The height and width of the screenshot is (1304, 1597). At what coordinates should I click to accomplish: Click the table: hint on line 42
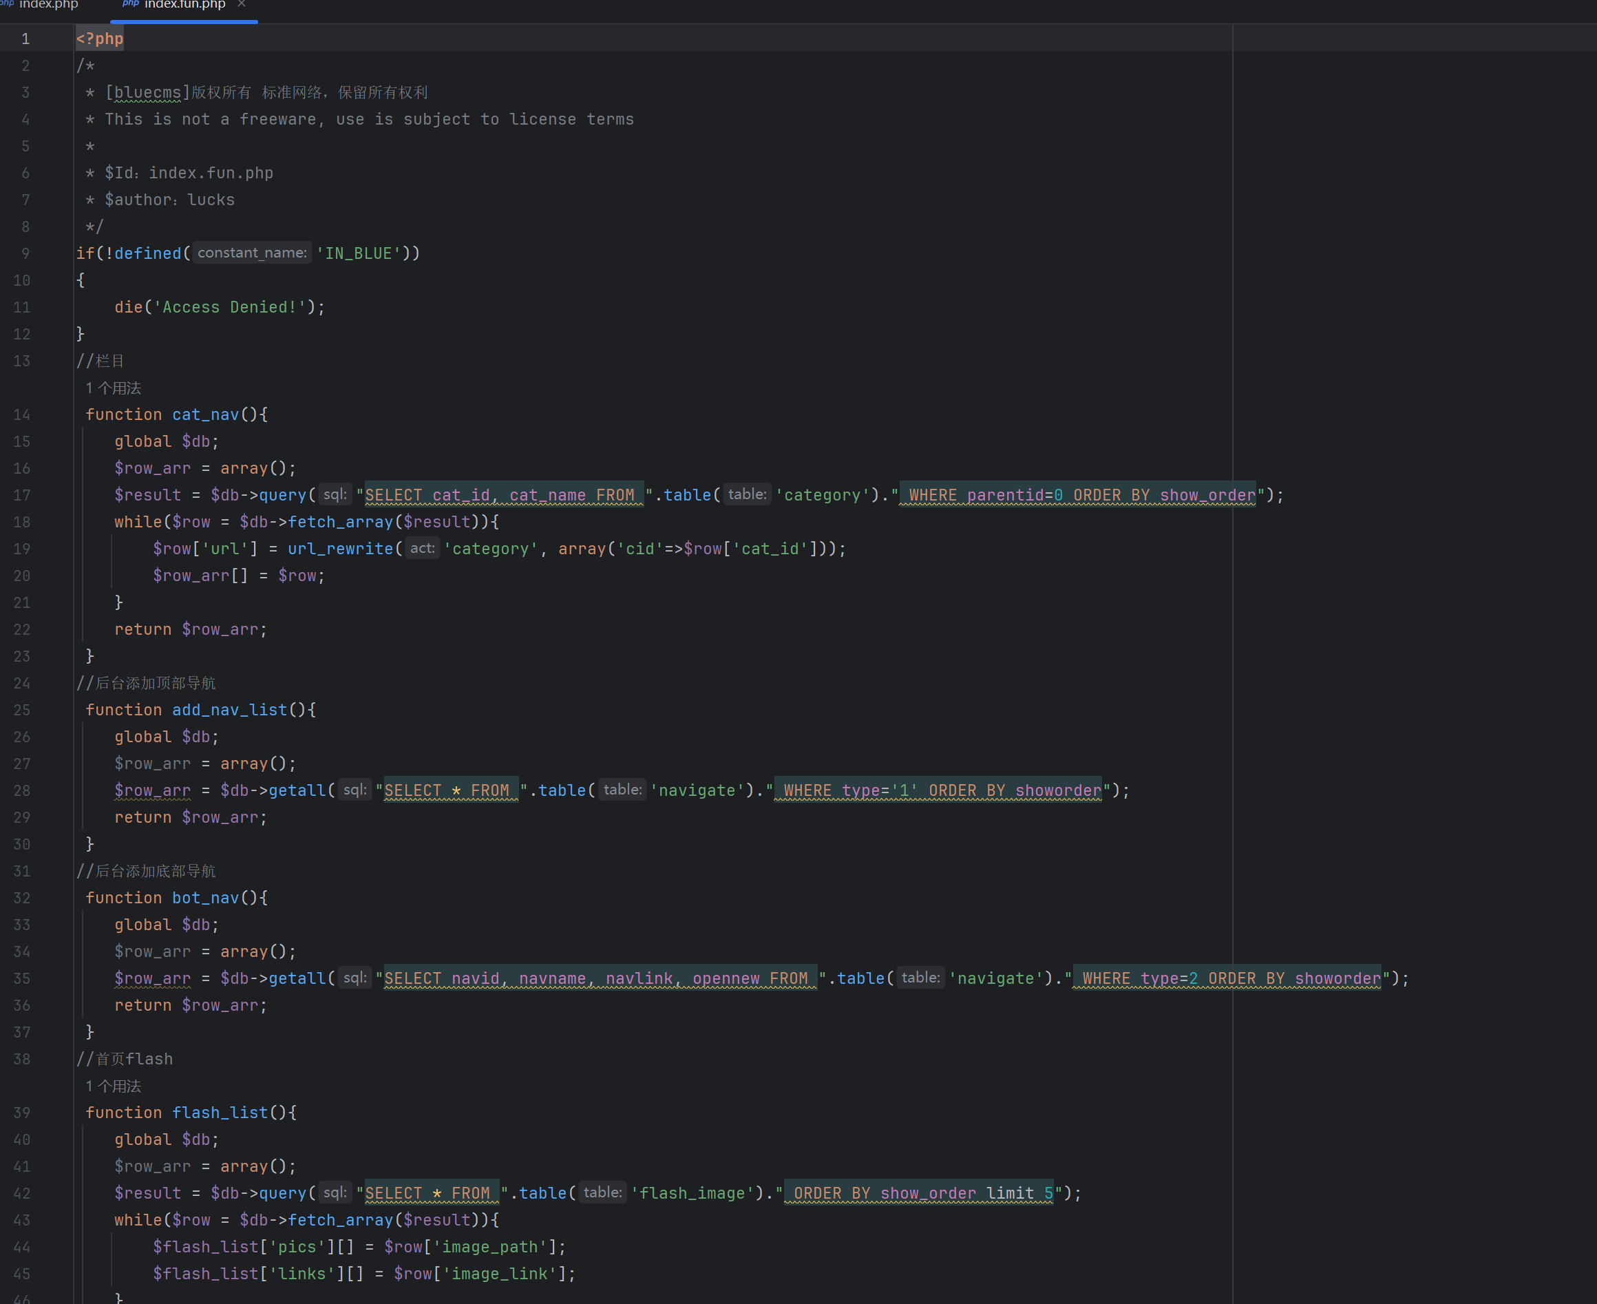pyautogui.click(x=603, y=1193)
